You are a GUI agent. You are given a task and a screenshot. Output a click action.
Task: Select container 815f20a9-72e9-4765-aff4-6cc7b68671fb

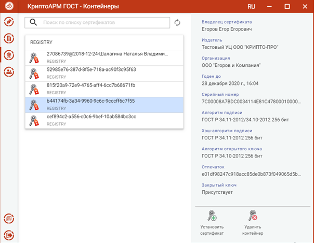(104, 89)
